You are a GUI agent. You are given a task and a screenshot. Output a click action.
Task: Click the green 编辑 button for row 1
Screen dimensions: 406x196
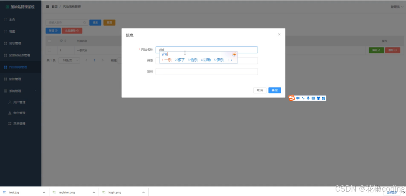click(376, 50)
